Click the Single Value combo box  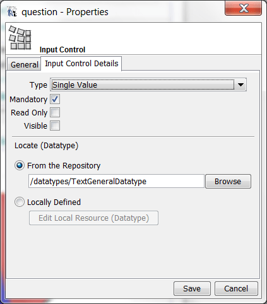coord(148,85)
